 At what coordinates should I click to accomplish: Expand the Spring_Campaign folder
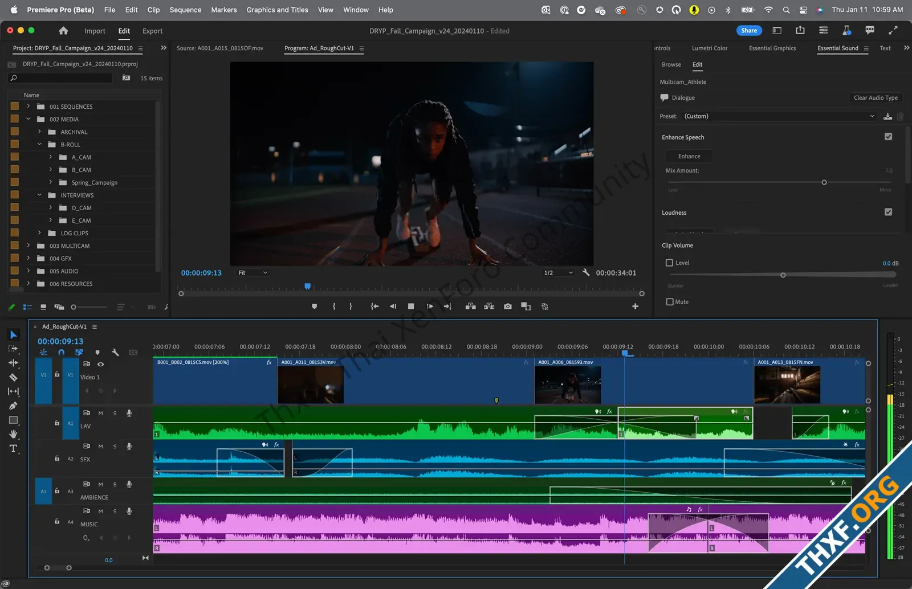(50, 182)
